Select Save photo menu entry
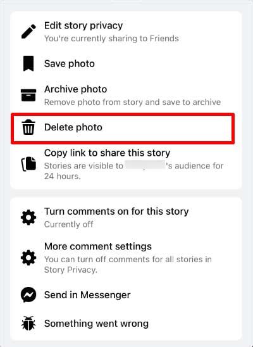Viewport: 253px width, 347px height. [x=126, y=63]
